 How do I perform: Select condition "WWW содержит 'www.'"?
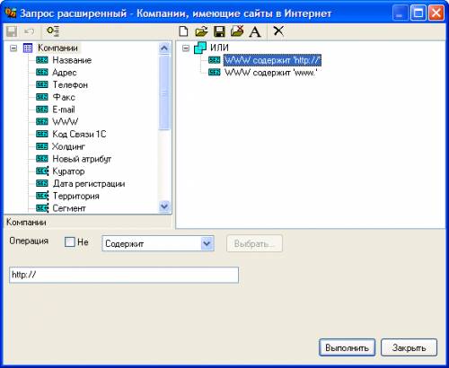[x=270, y=73]
